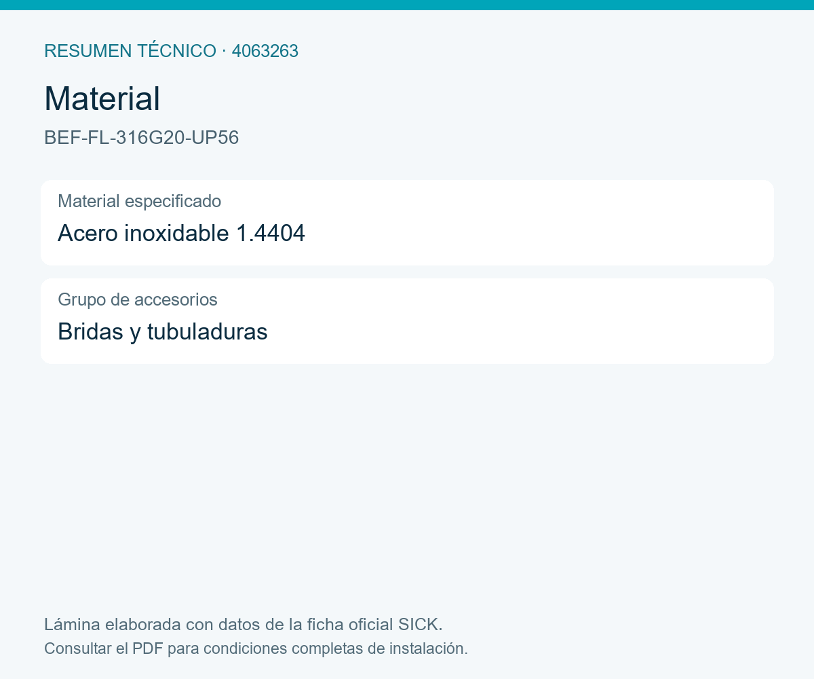Click the footer line 'Lámina elaborada con datos de la ficha oficial SICK.'
Screen dimensions: 814x679
tap(243, 624)
